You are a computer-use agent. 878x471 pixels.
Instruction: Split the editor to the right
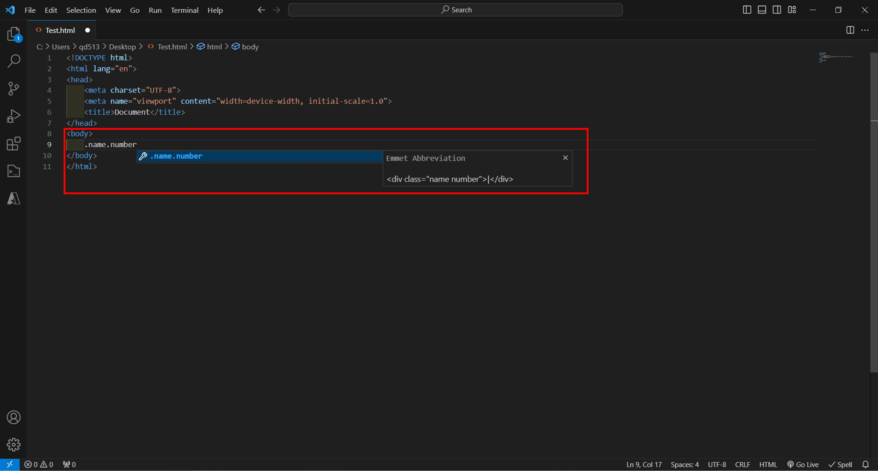pyautogui.click(x=850, y=30)
